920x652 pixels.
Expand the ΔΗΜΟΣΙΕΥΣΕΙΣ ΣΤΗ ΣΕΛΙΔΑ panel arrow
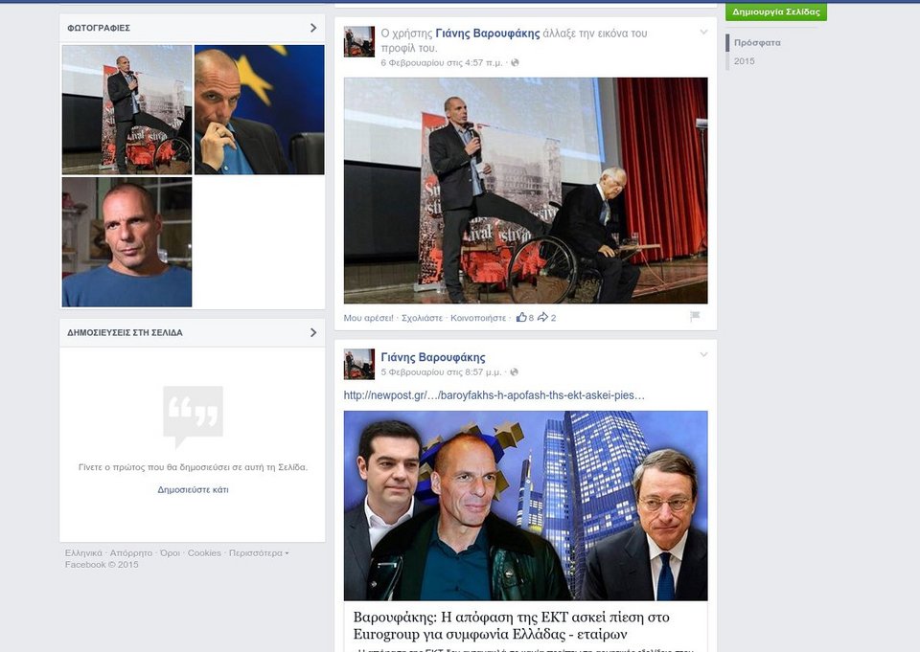pyautogui.click(x=311, y=332)
